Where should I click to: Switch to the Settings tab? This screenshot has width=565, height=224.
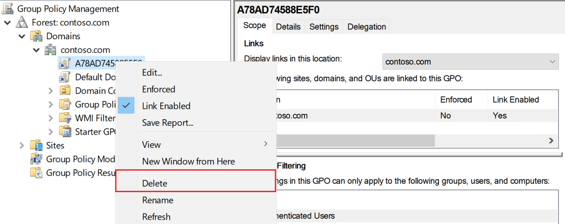click(x=323, y=26)
